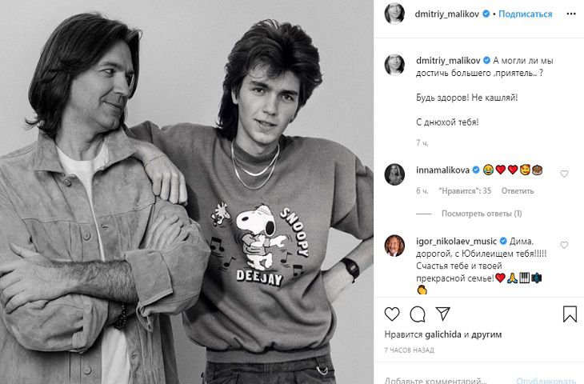The height and width of the screenshot is (384, 584).
Task: Click the black-and-white post photo
Action: (x=186, y=192)
